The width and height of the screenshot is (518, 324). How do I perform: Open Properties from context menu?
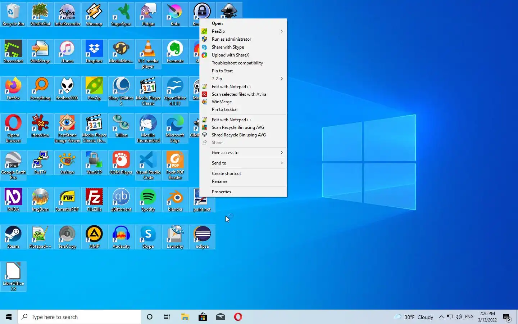[x=243, y=192]
